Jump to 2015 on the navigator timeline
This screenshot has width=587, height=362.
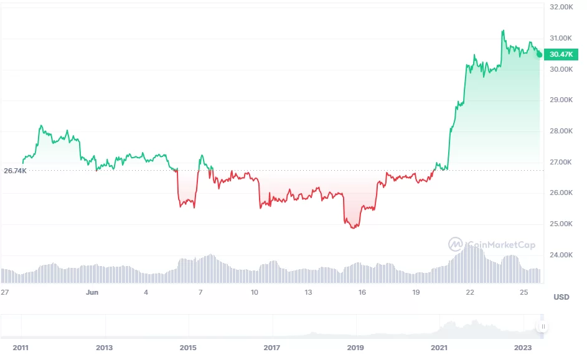coord(188,348)
